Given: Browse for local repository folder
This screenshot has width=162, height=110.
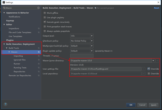Looking at the screenshot, I should pyautogui.click(x=144, y=74).
